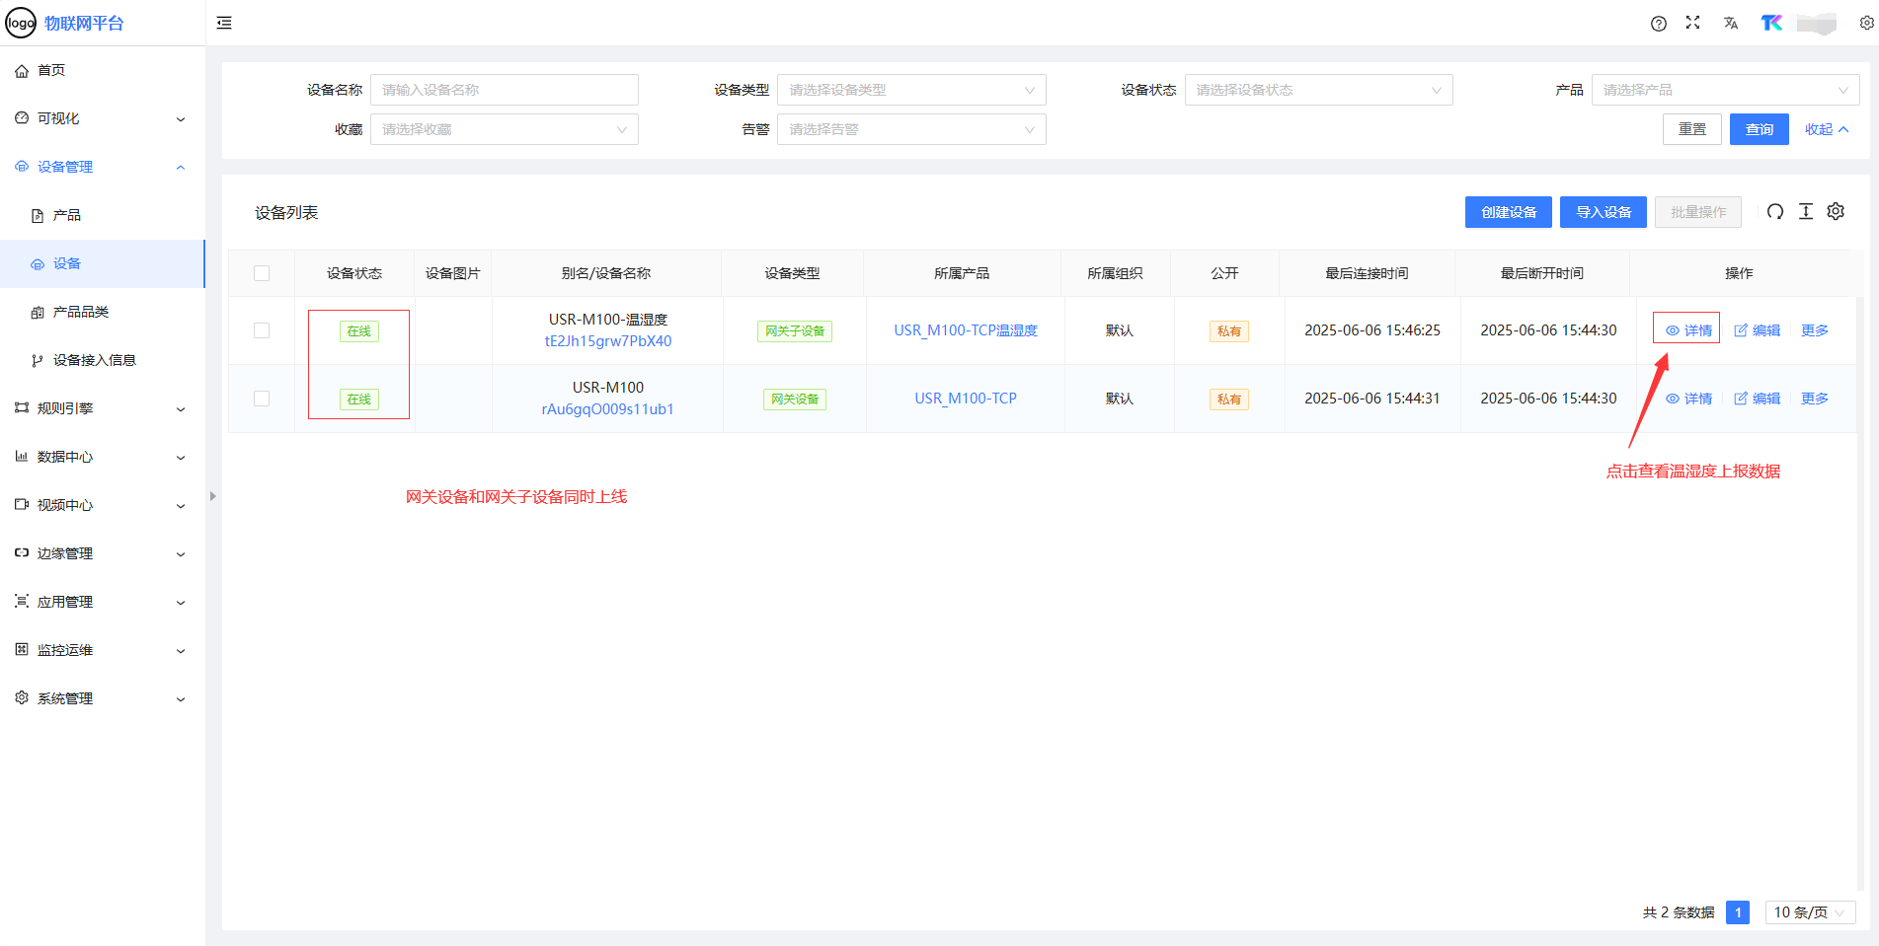Select all devices with header checkbox
The width and height of the screenshot is (1879, 946).
[x=262, y=273]
